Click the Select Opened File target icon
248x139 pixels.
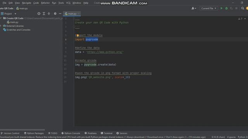[x=39, y=14]
